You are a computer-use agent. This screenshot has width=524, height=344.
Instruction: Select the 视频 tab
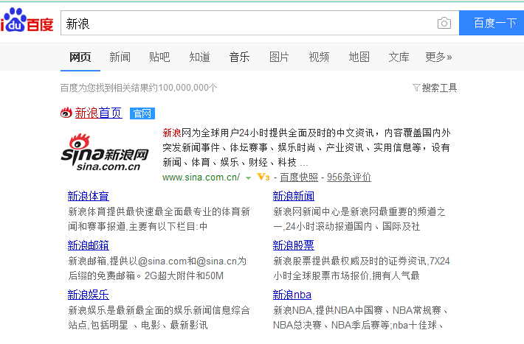319,57
